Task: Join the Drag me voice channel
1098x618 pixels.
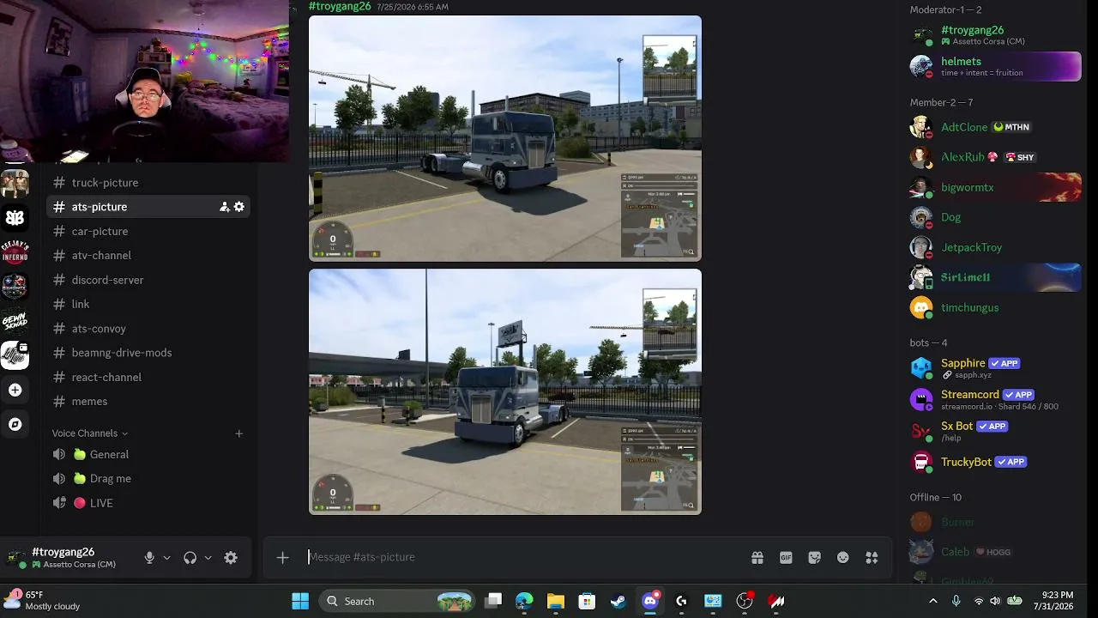Action: coord(148,479)
